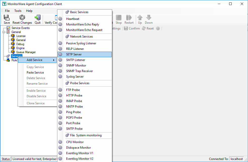Viewport: 248px width, 162px height.
Task: Click the Status label in status bar
Action: (6, 159)
